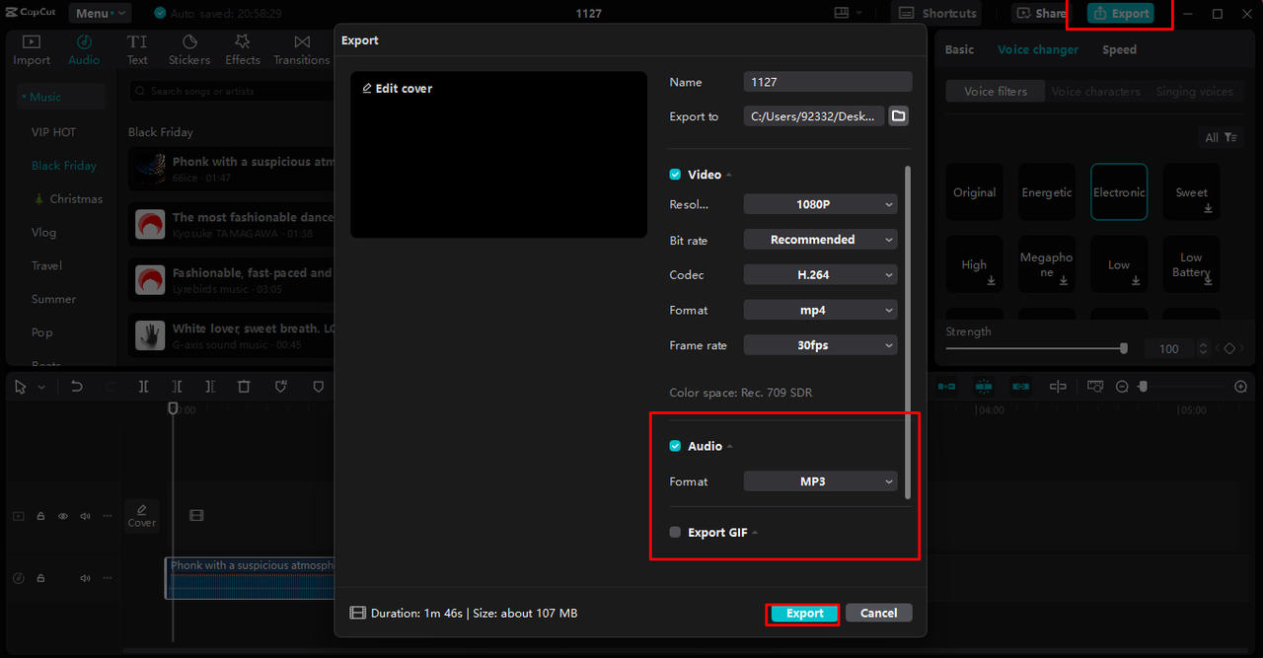Click the search songs or artists field
1263x658 pixels.
(232, 91)
